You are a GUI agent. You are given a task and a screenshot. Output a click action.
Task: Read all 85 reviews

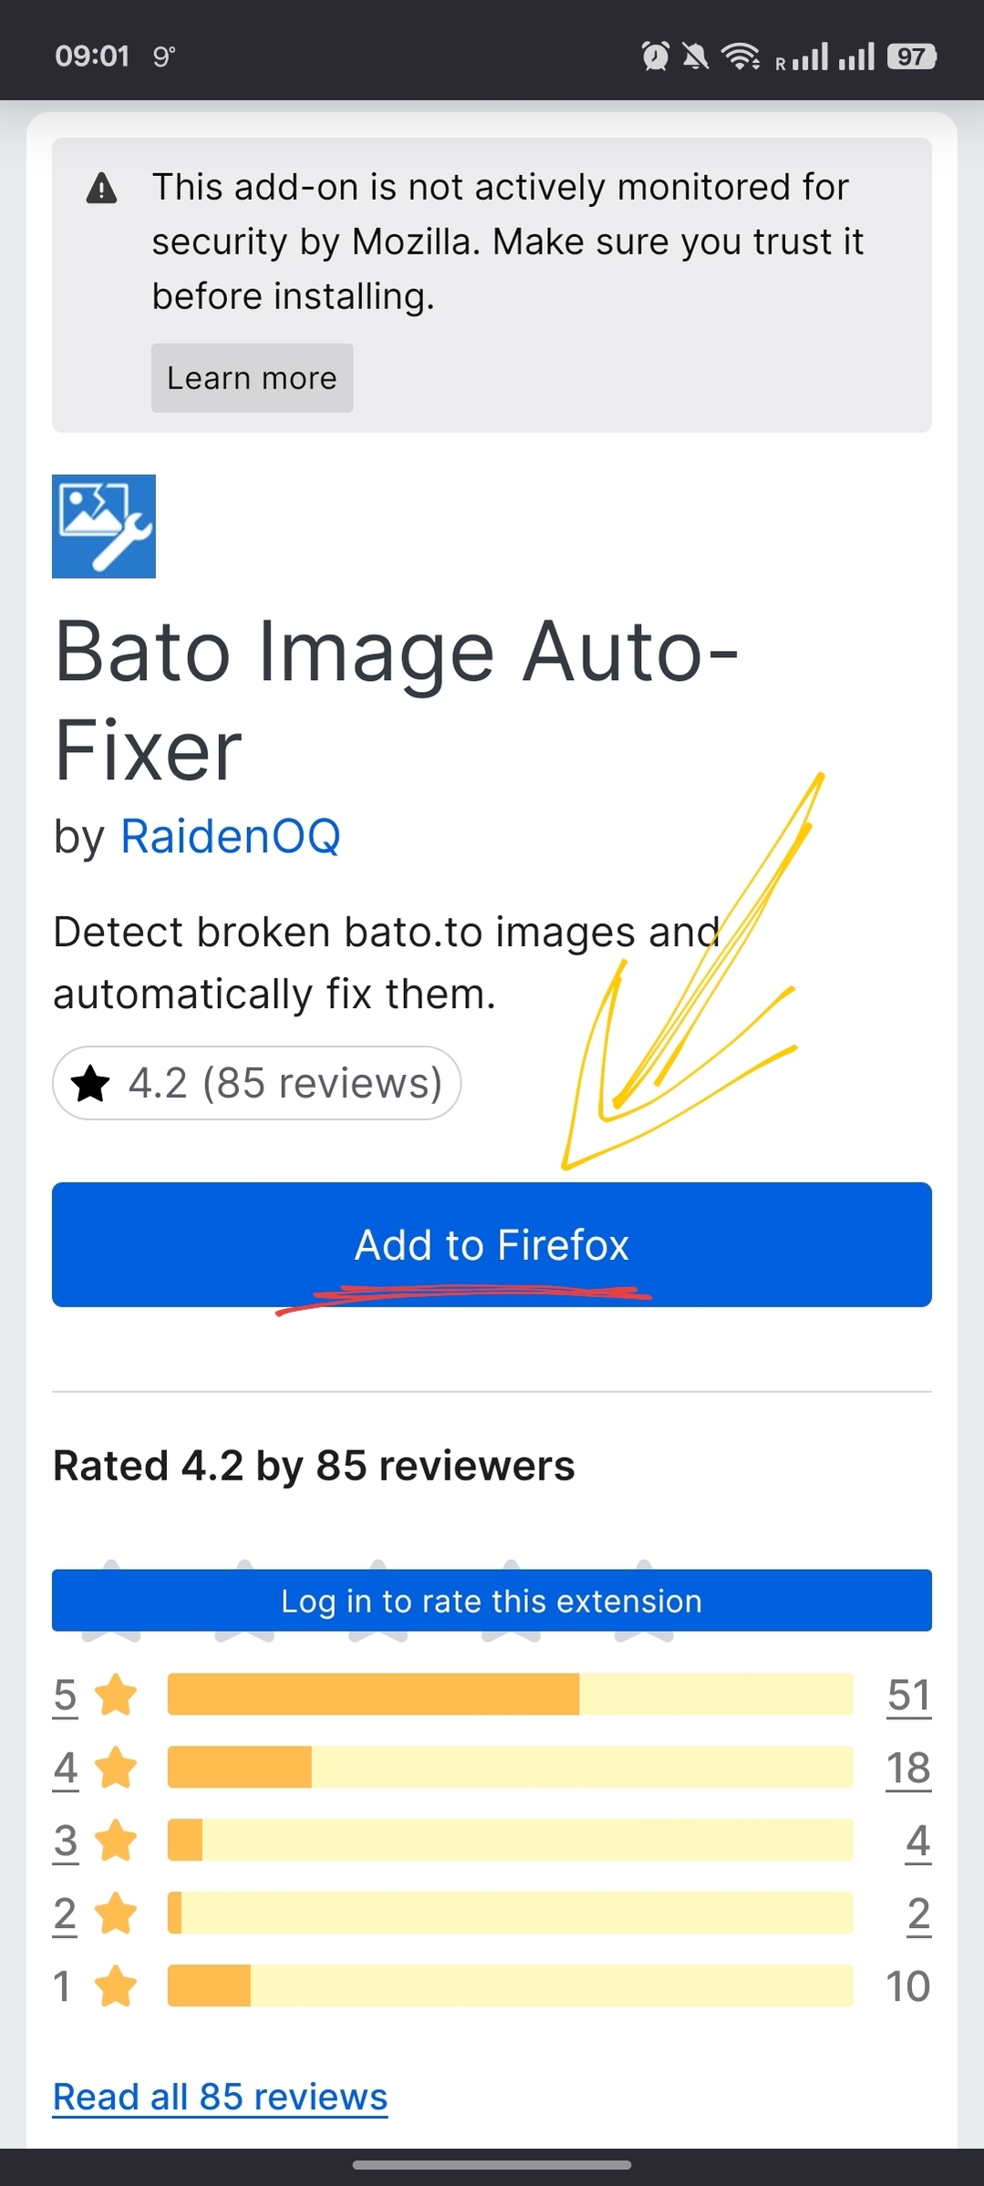click(x=220, y=2097)
